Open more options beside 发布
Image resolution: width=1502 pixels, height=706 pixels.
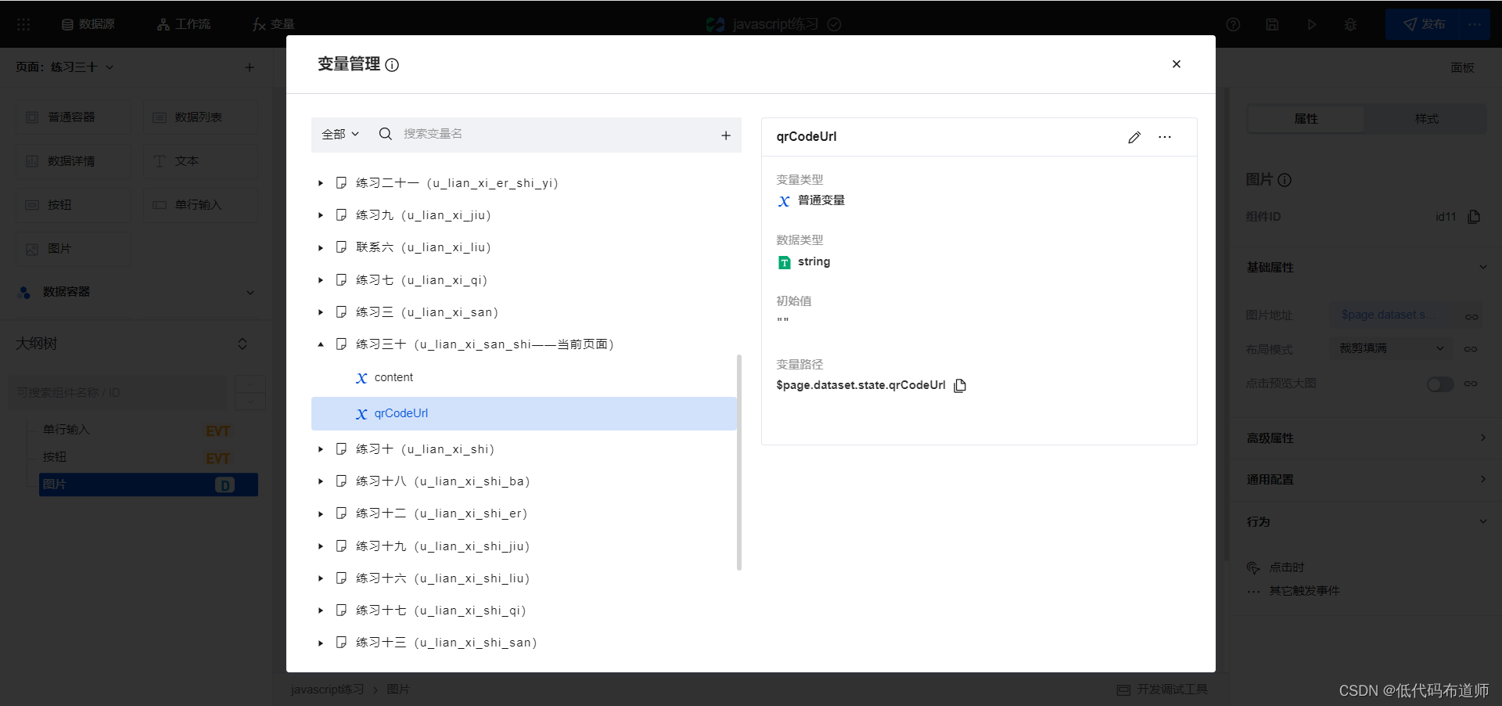1475,24
